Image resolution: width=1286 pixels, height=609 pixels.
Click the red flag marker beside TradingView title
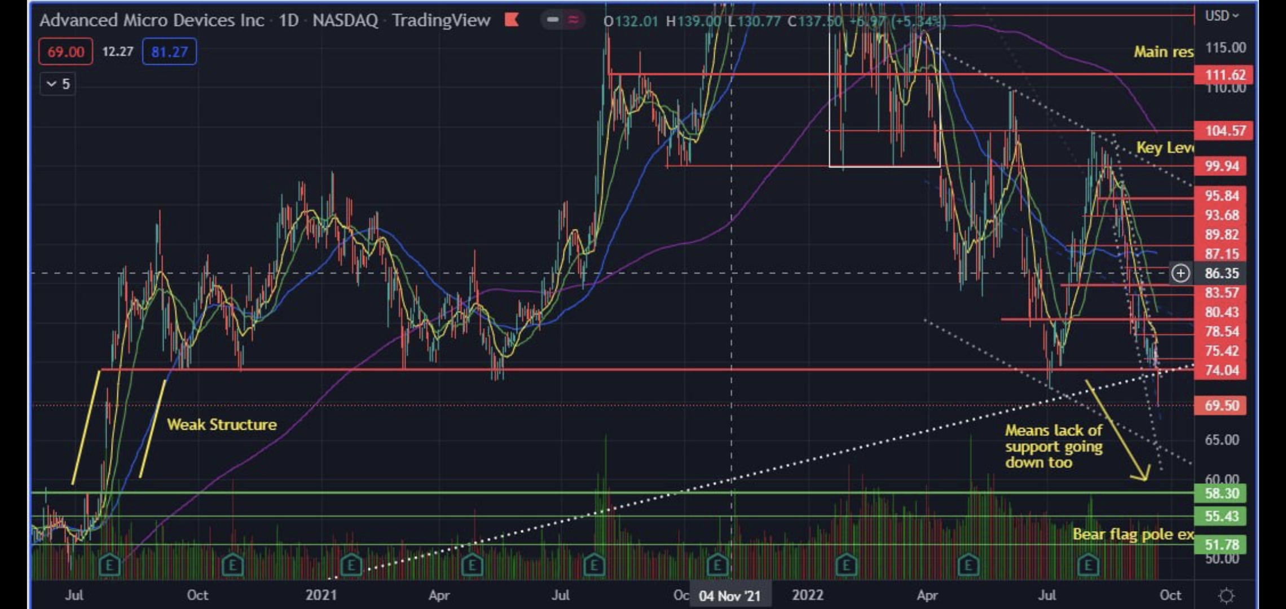pos(511,20)
